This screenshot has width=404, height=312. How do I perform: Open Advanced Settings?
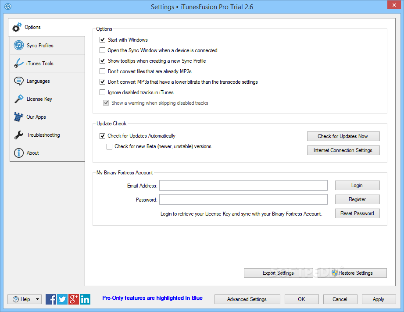pyautogui.click(x=247, y=299)
